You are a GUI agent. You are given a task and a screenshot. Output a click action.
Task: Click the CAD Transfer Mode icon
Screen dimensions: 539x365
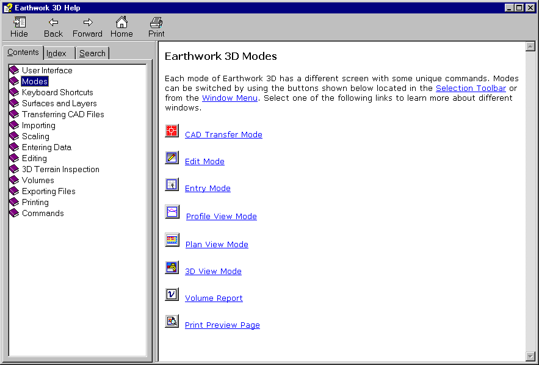tap(172, 131)
